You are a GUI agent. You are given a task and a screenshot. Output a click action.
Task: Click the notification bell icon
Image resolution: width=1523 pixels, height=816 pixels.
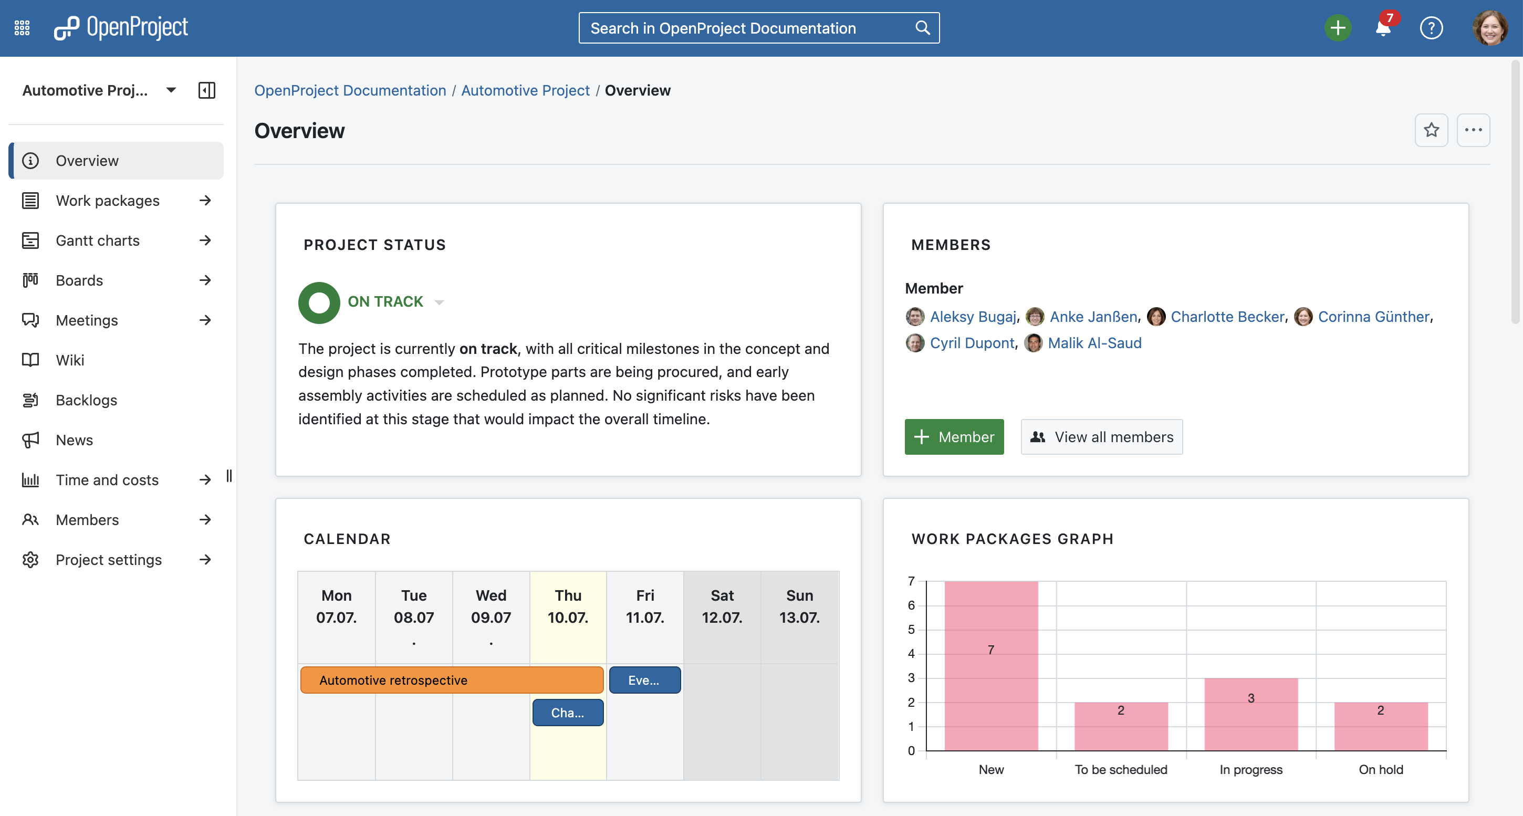tap(1382, 28)
